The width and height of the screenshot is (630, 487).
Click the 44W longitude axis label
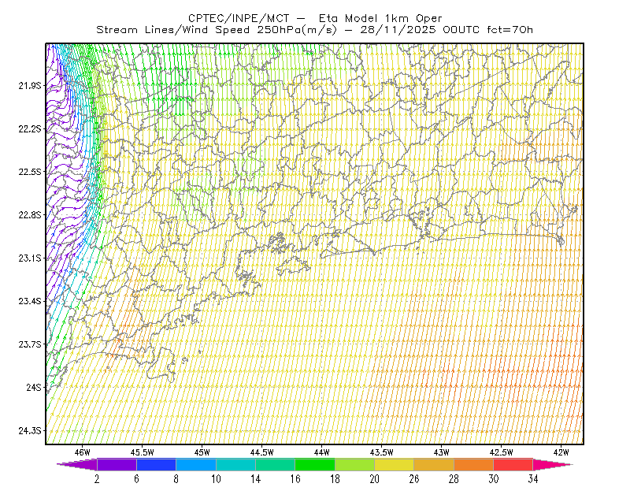[321, 452]
